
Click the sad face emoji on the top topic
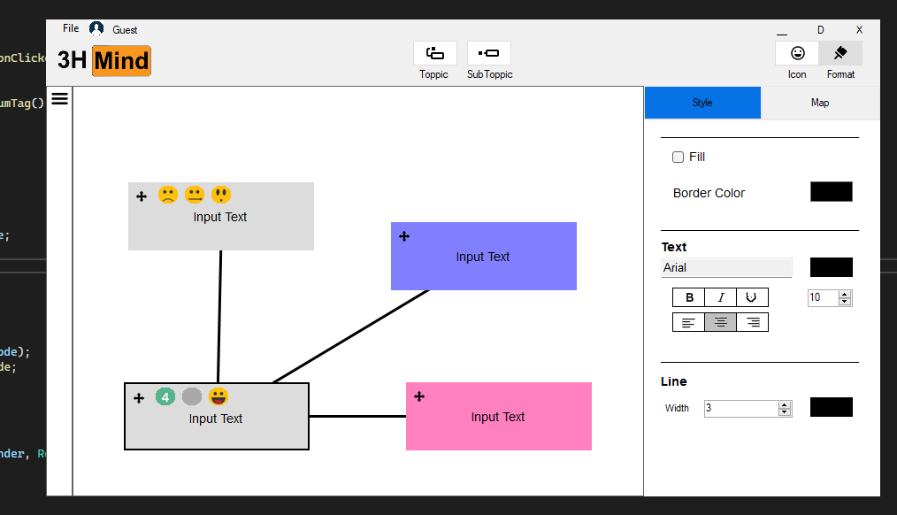tap(168, 194)
